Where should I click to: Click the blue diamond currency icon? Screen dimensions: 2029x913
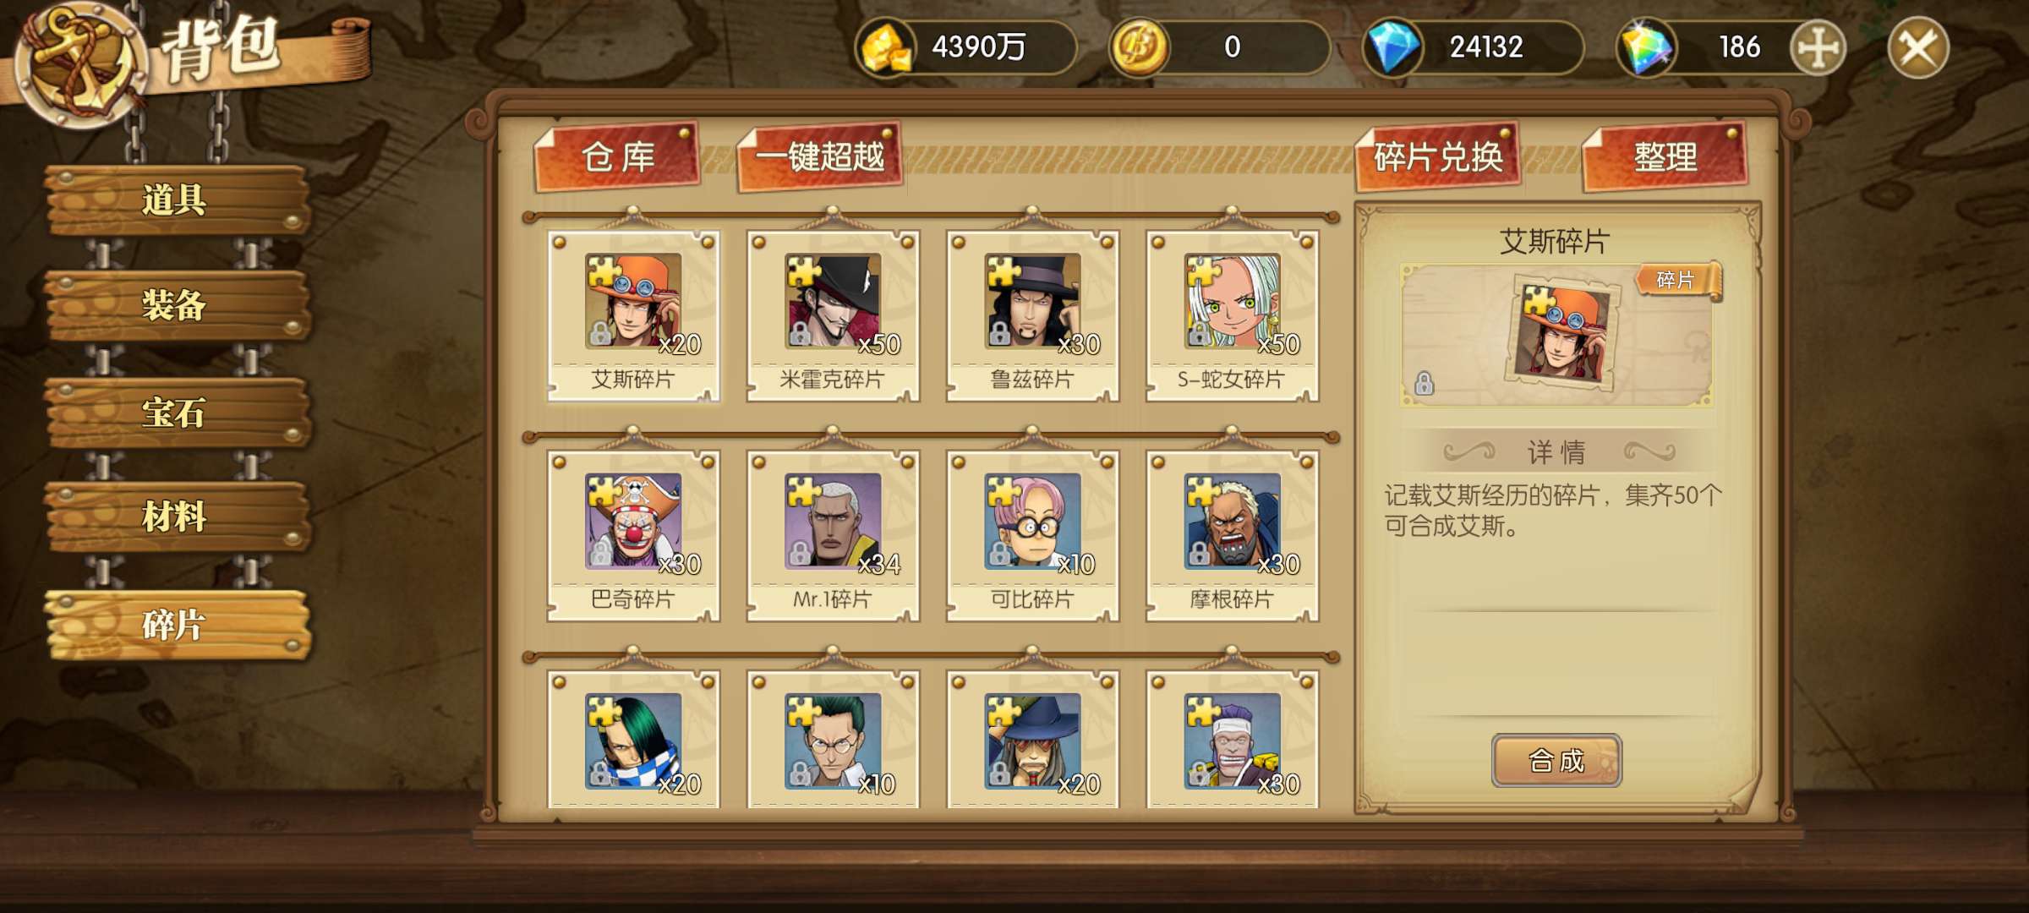click(1392, 47)
